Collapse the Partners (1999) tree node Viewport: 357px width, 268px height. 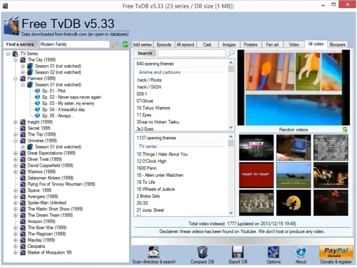pos(16,79)
